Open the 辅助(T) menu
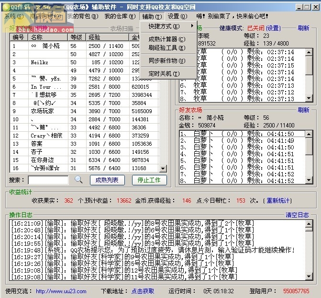 pos(152,16)
